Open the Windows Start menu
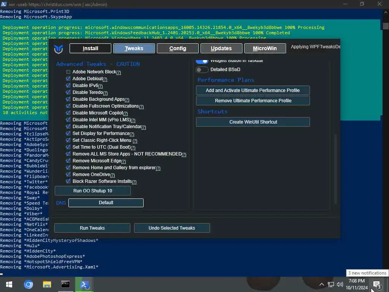Screen dimensions: 389x292 pyautogui.click(x=9, y=284)
